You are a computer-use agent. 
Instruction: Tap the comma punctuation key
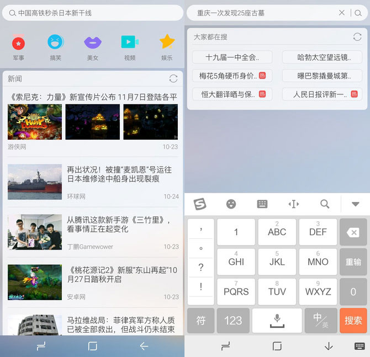click(201, 229)
